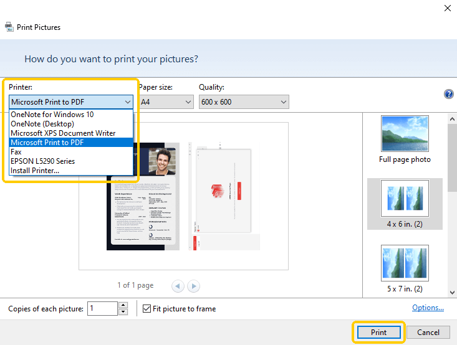The height and width of the screenshot is (345, 457).
Task: Go to the previous preview page arrow
Action: pos(178,286)
